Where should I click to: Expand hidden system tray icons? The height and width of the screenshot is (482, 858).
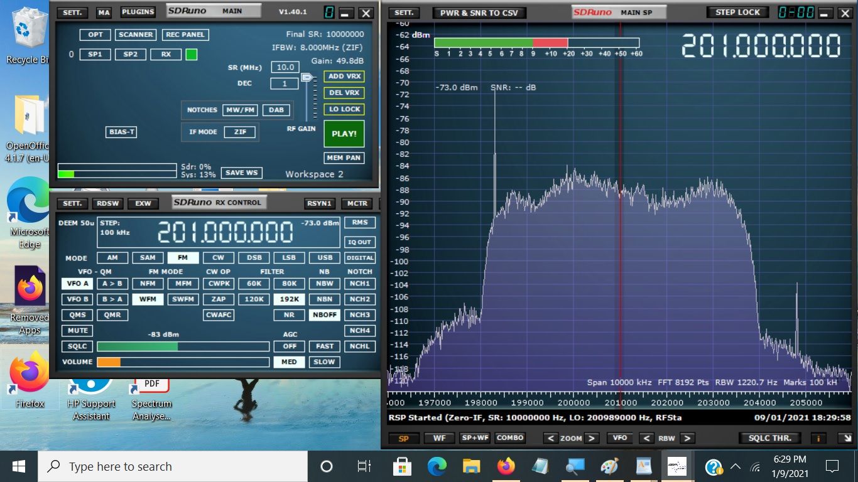tap(735, 466)
